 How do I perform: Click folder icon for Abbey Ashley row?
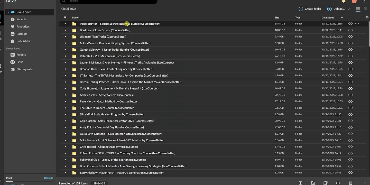coord(74,95)
